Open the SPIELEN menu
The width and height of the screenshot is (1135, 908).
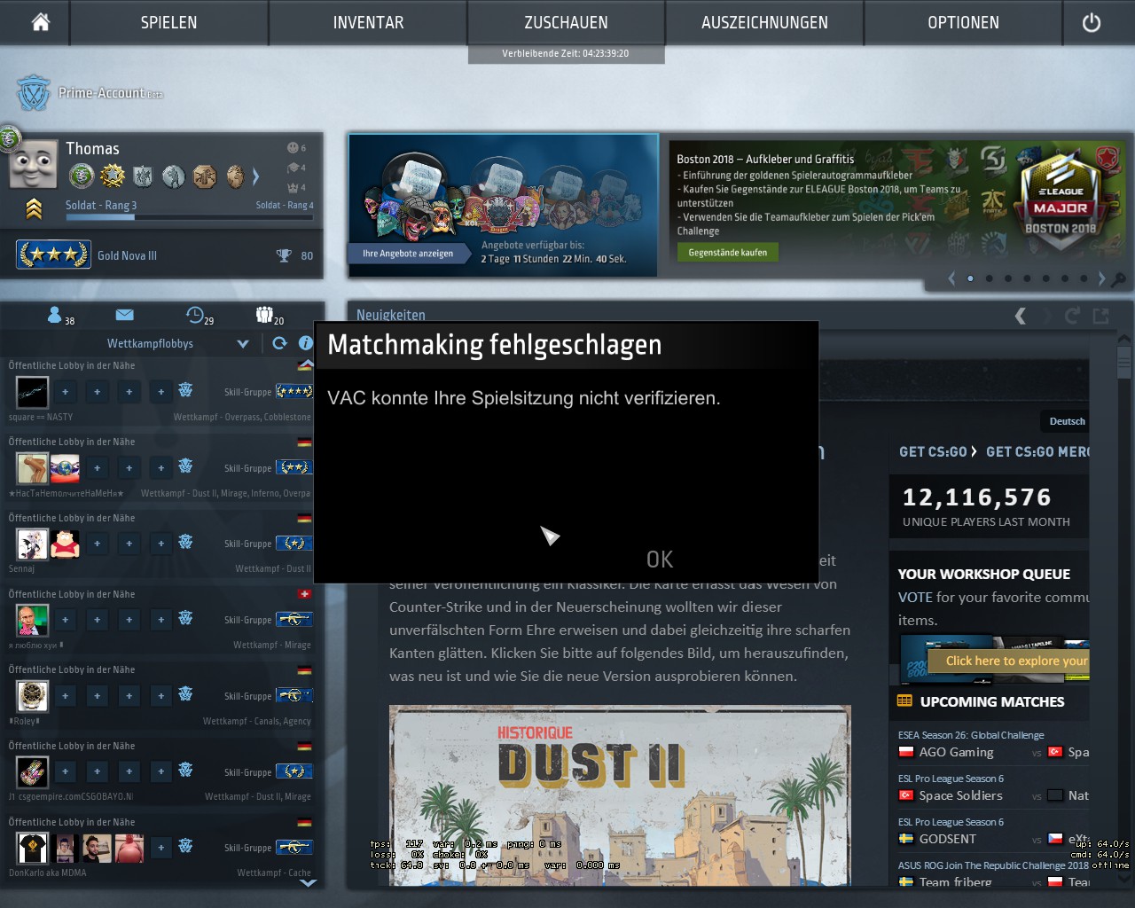click(x=168, y=22)
